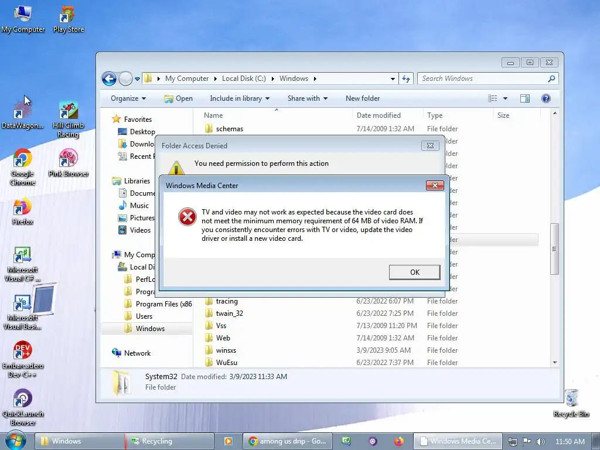600x450 pixels.
Task: Open Play Store desktop shortcut
Action: (68, 19)
